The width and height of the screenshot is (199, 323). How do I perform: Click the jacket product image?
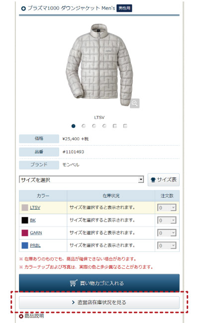[x=99, y=65]
